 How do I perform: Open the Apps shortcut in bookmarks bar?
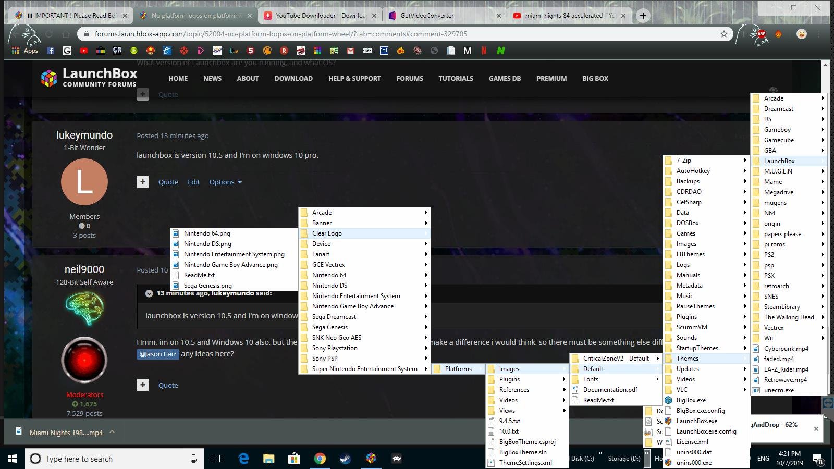(x=25, y=51)
